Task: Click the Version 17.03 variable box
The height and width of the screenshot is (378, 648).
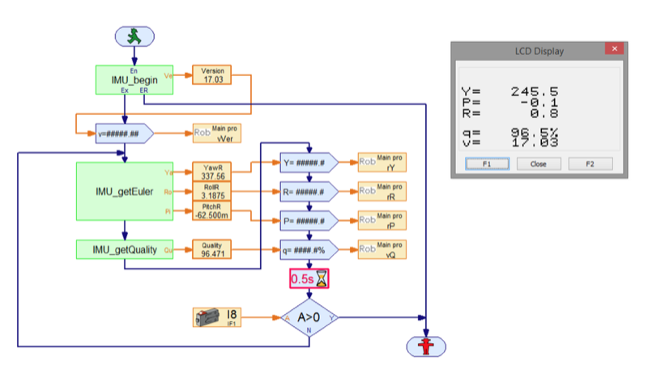Action: 212,74
